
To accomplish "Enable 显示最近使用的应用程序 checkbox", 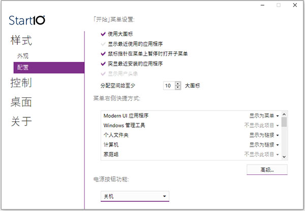I will click(x=104, y=43).
